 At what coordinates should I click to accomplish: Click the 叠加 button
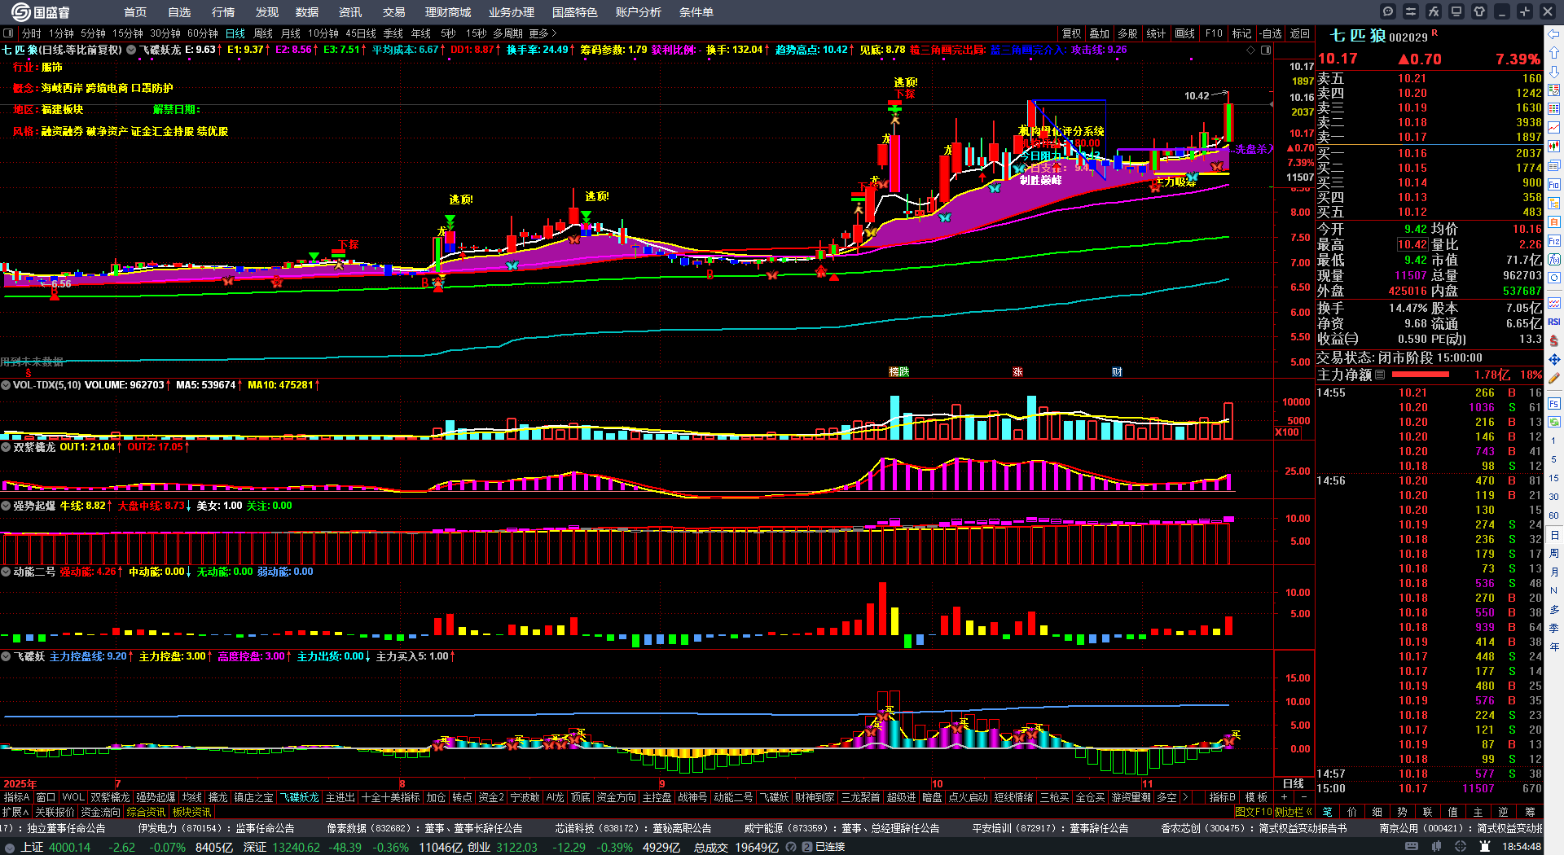click(1100, 33)
